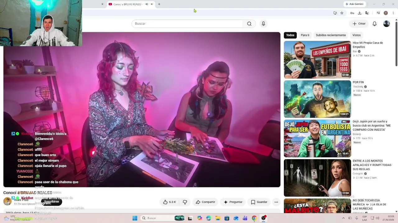398x223 pixels.
Task: Open YouTube notifications bell
Action: [375, 24]
